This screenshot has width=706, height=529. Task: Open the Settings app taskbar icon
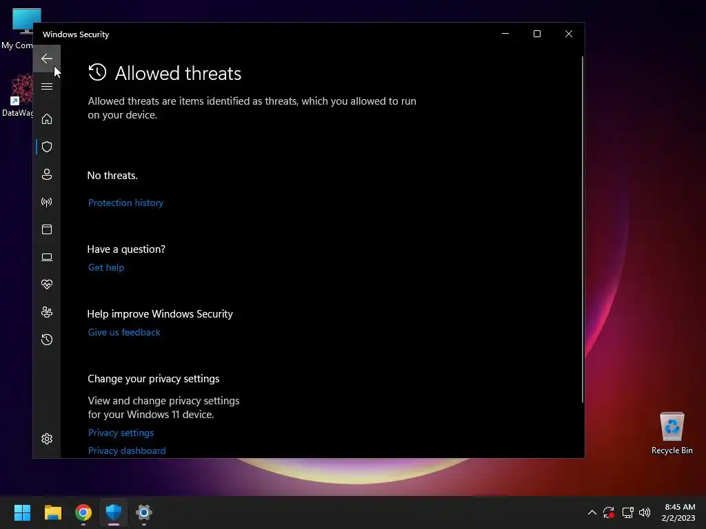pyautogui.click(x=143, y=512)
